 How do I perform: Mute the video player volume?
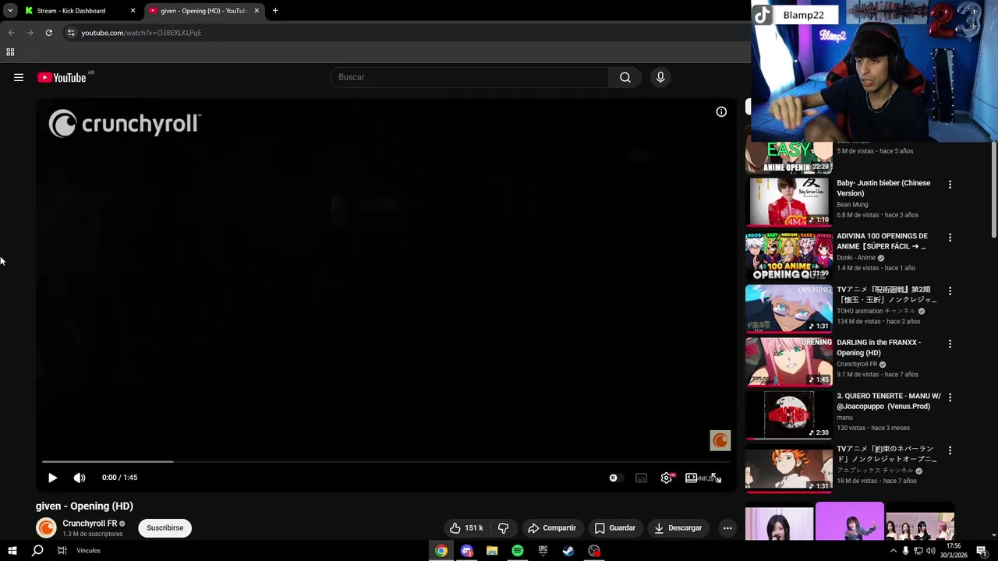click(80, 478)
